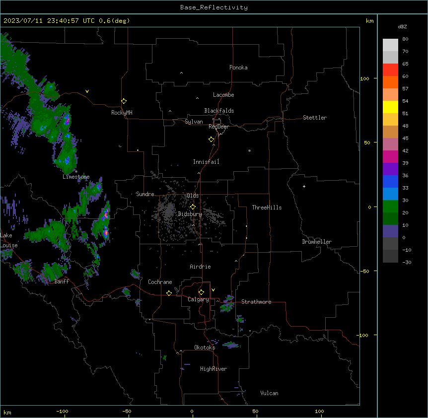Select the Limestone label
The height and width of the screenshot is (418, 428).
(76, 177)
